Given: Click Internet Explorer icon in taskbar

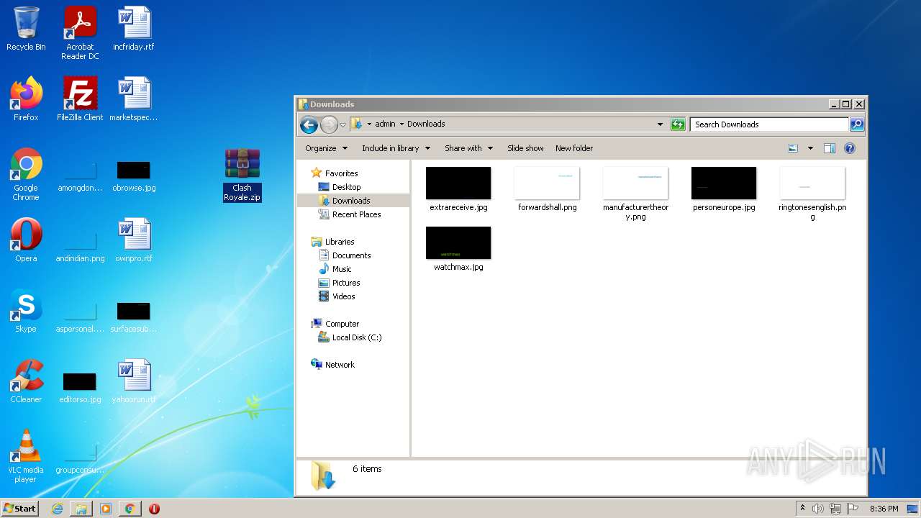Looking at the screenshot, I should coord(57,509).
